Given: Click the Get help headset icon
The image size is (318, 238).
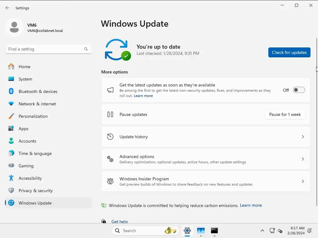Looking at the screenshot, I should tap(104, 221).
